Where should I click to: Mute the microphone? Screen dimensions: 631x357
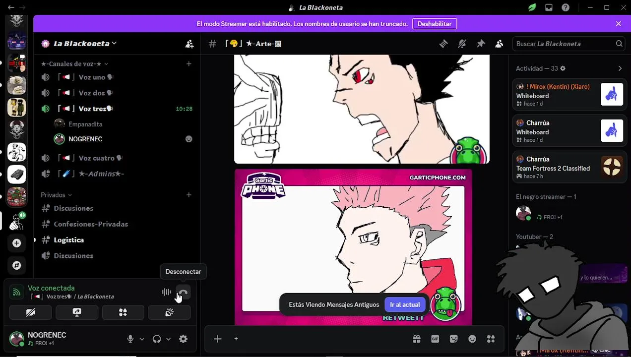(130, 339)
